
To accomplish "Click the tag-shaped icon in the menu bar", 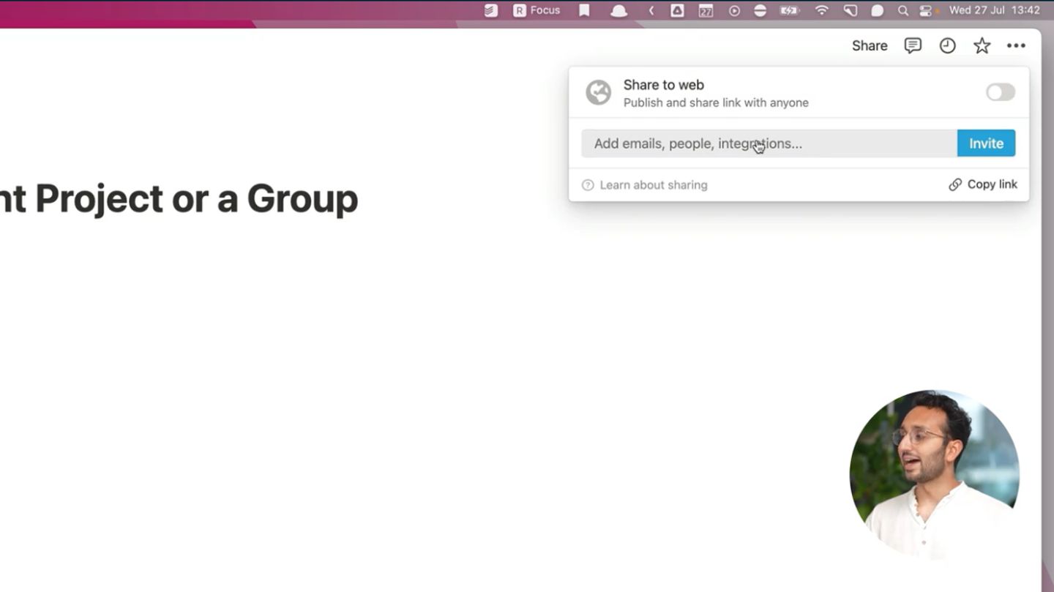I will 850,10.
